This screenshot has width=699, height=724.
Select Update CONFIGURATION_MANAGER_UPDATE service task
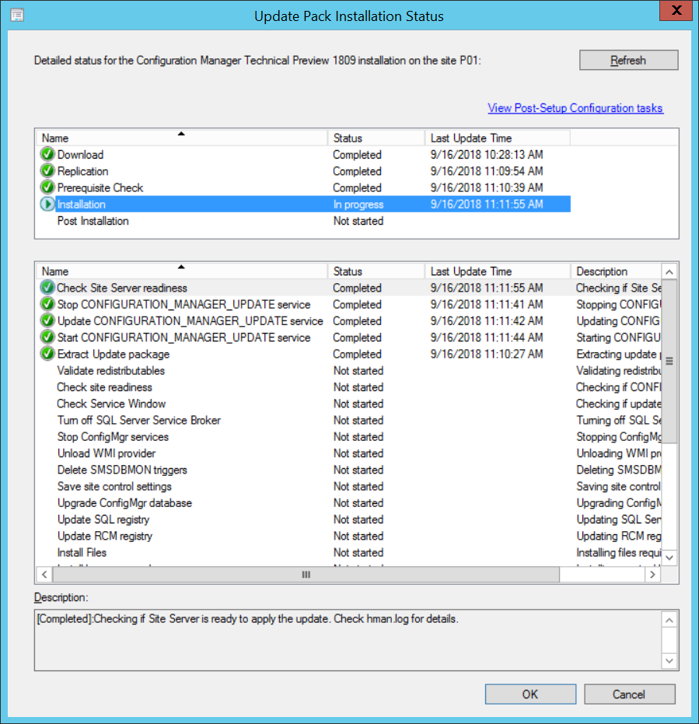point(348,321)
